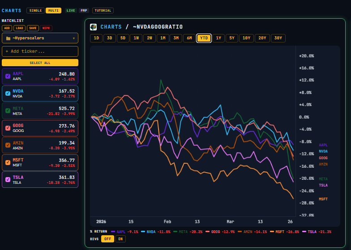Click the META line label at chart right
Image resolution: width=351 pixels, height=250 pixels.
pos(323,179)
